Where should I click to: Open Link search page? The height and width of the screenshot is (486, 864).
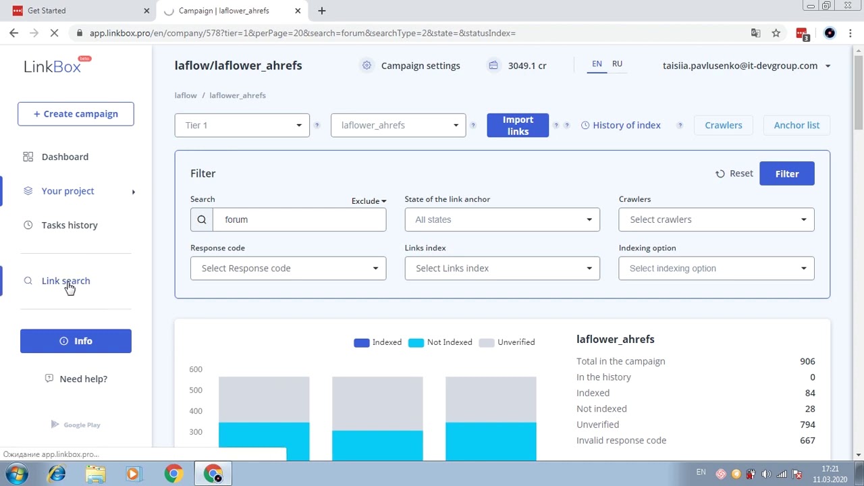(x=65, y=281)
